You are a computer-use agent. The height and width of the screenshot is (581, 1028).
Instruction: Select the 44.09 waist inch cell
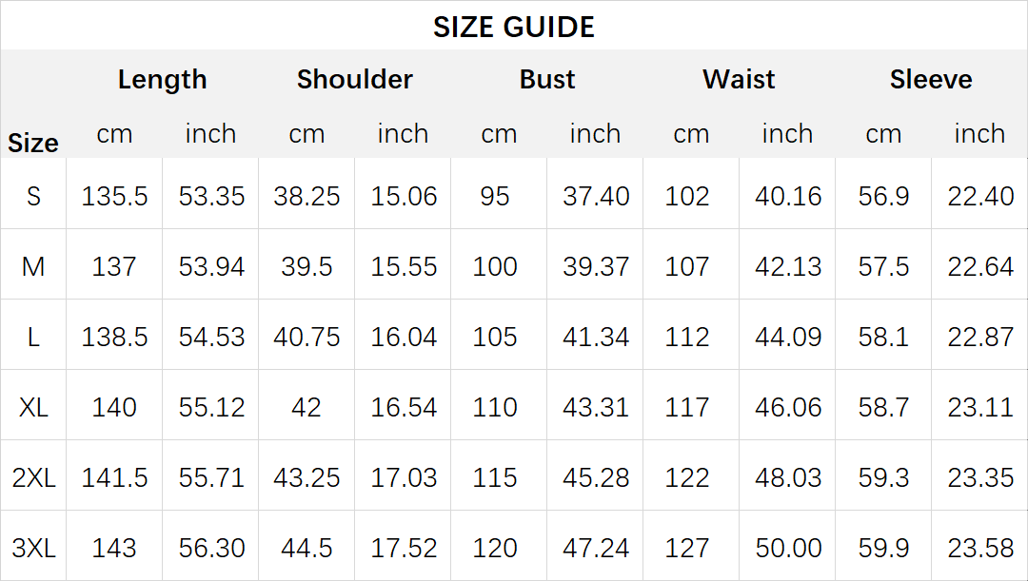[x=787, y=337]
